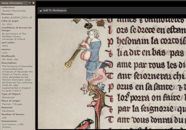186x130 pixels.
Task: Select the dimensions value '410-414mm x 295-303mm'
Action: tap(13, 126)
